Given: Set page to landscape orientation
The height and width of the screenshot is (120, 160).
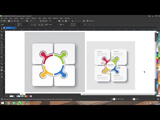Looking at the screenshot, I should (x=35, y=25).
